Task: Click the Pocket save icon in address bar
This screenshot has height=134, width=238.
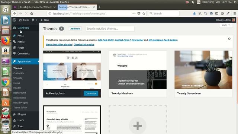Action: pyautogui.click(x=139, y=13)
